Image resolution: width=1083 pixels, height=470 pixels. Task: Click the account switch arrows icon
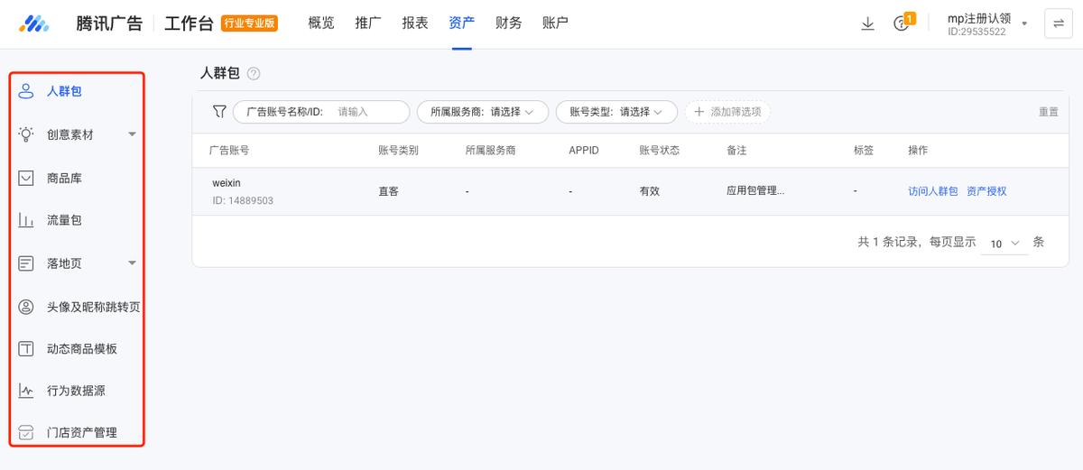(x=1058, y=23)
